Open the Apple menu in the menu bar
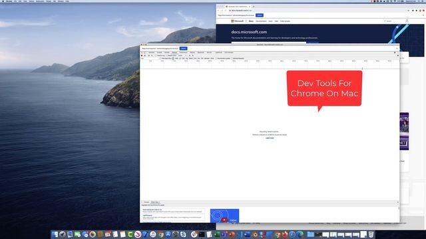The image size is (426, 239). [3, 1]
